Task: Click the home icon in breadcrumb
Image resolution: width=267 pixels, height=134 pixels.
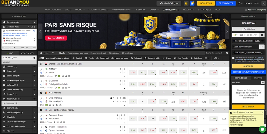Action: [41, 53]
